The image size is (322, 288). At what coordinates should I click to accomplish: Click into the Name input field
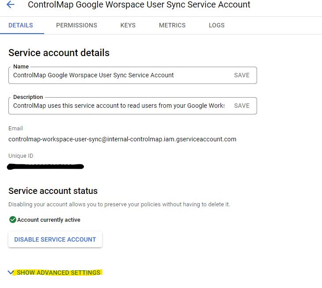pyautogui.click(x=119, y=75)
